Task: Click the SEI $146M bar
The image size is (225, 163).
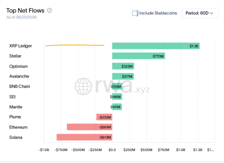Action: click(x=117, y=97)
